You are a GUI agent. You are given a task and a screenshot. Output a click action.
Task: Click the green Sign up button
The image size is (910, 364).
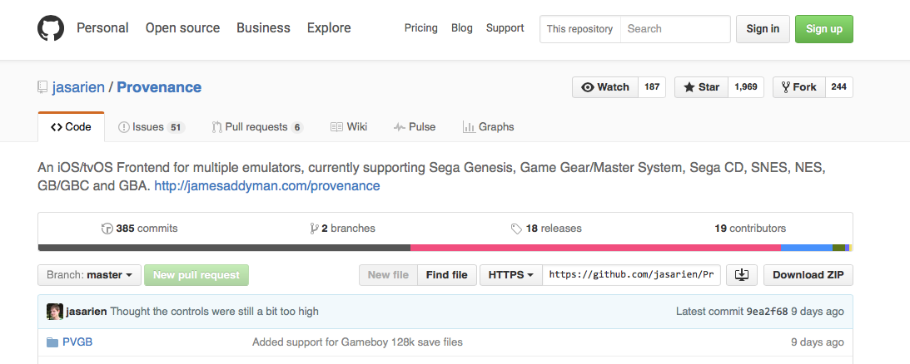coord(824,29)
